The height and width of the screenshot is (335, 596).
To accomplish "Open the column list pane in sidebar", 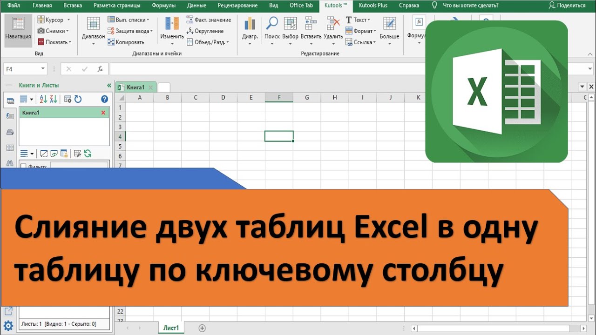I will click(9, 148).
